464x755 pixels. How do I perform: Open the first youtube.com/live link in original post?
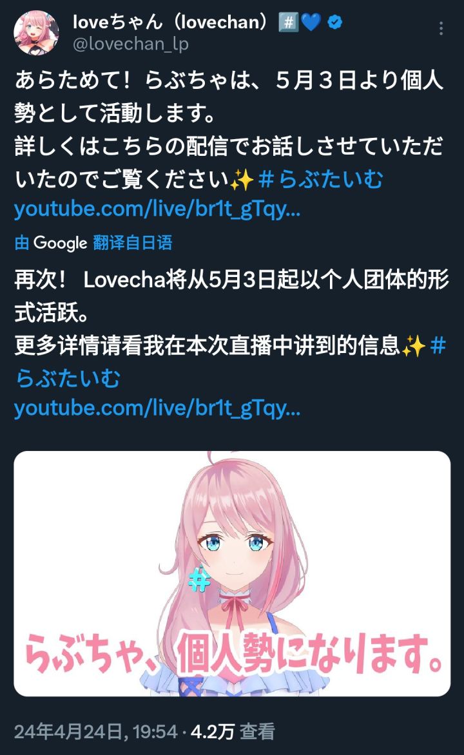coord(157,209)
